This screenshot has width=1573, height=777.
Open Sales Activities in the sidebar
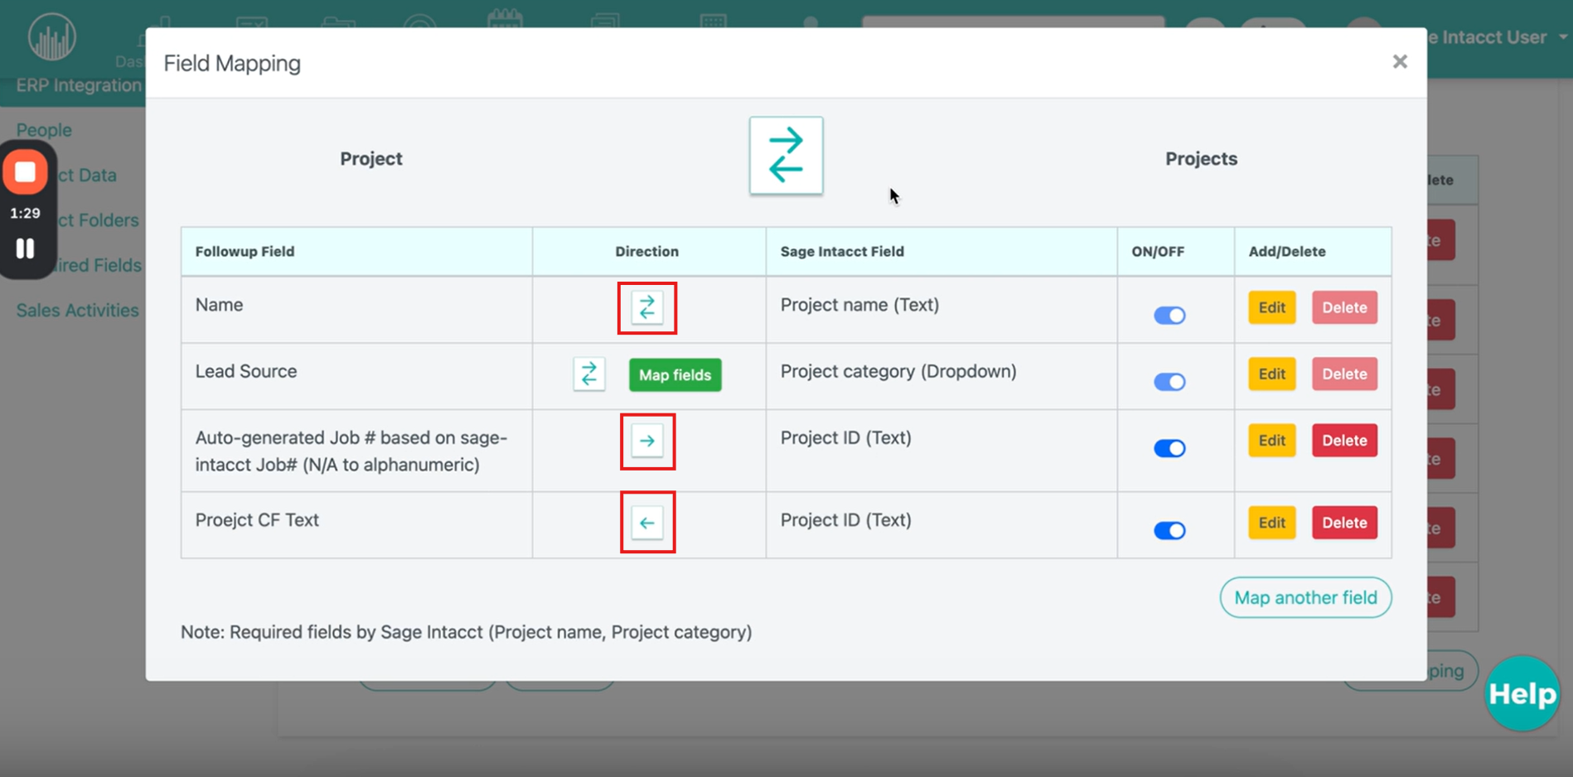78,311
